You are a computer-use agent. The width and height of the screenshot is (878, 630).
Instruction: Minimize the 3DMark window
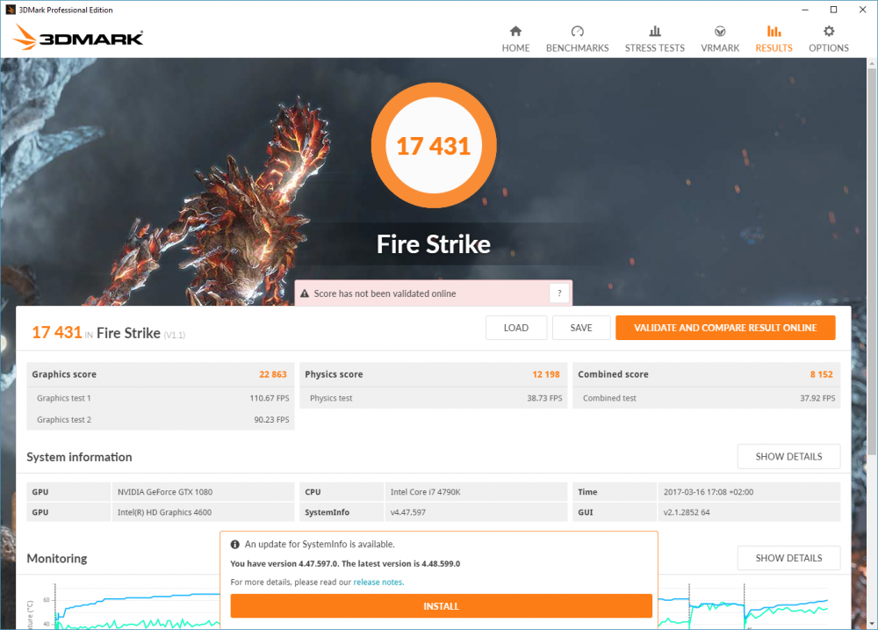pyautogui.click(x=804, y=10)
